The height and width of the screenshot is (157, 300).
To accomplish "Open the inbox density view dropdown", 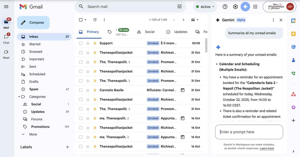I will point(195,20).
